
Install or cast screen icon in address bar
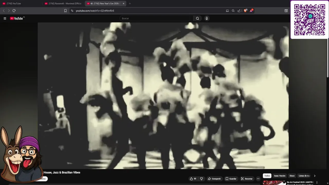tap(227, 11)
